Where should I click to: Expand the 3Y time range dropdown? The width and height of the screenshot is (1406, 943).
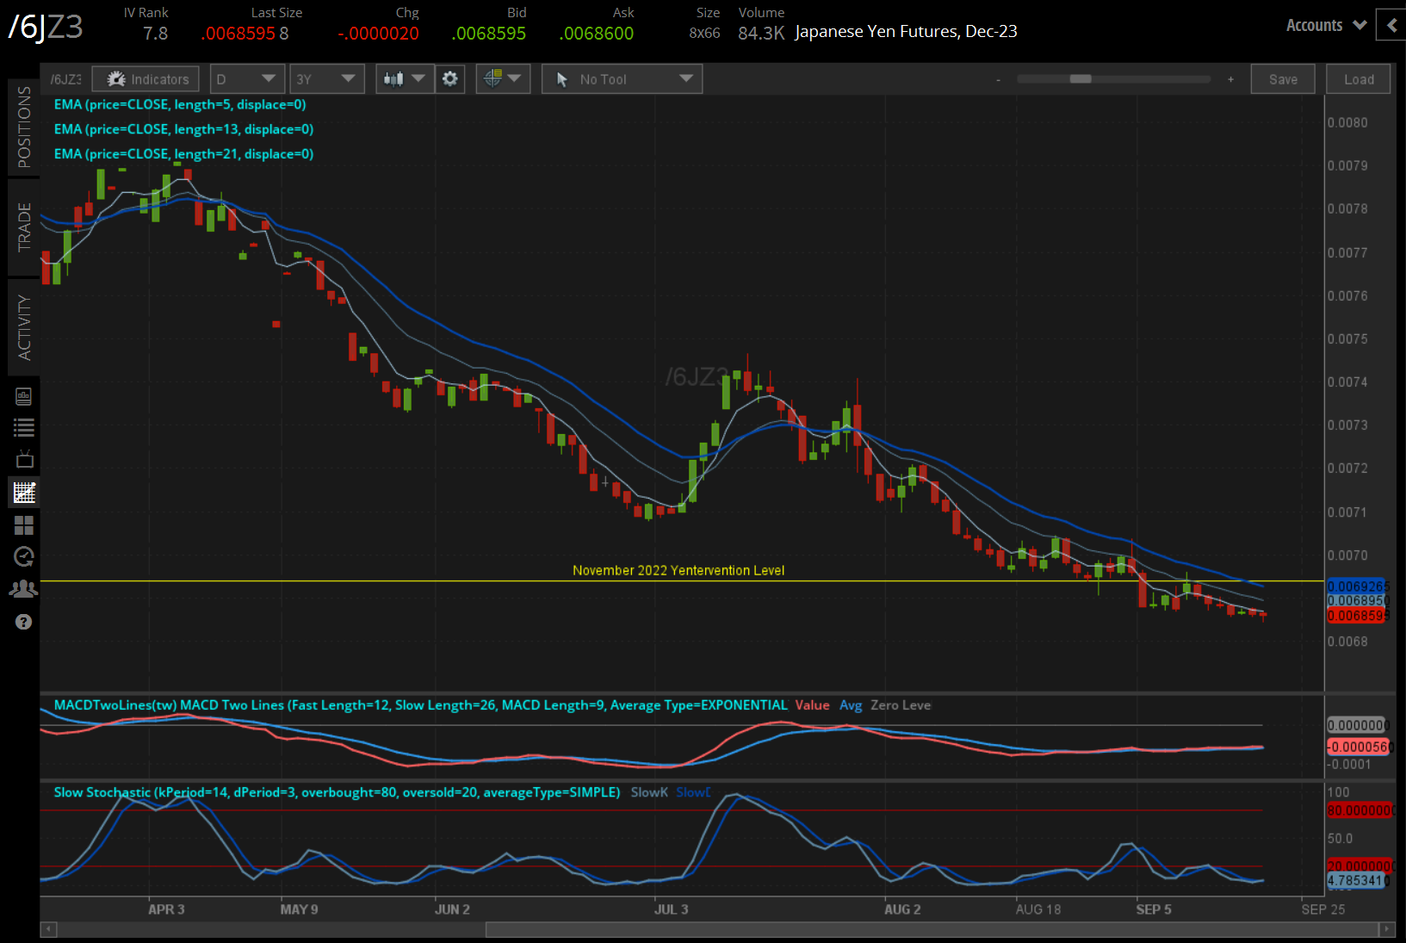tap(326, 79)
